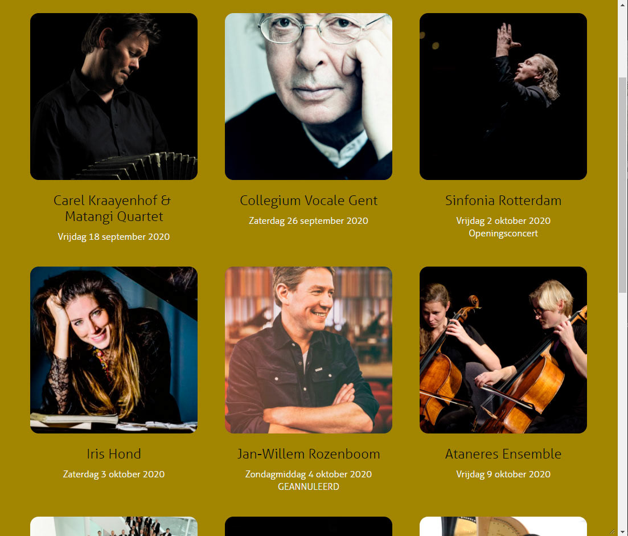Open Carel Kraayenhof bandoneon photo
The image size is (628, 536).
114,96
